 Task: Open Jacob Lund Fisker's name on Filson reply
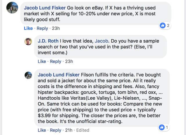point(59,75)
